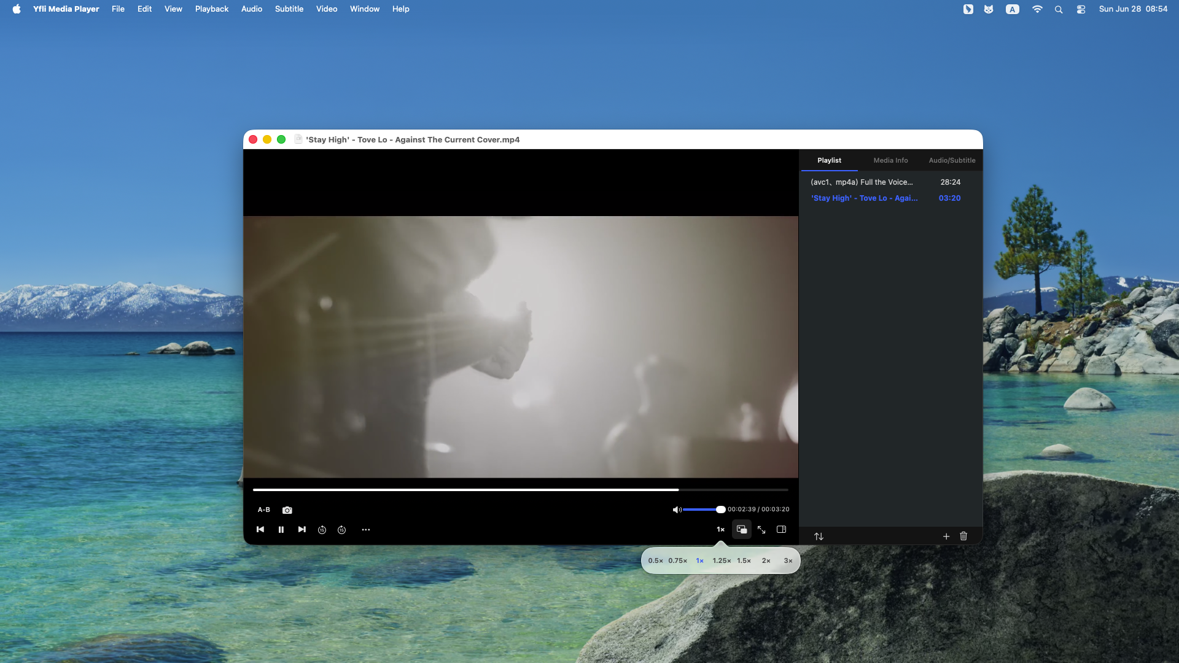This screenshot has width=1179, height=663.
Task: Click duration 03:20 in the playlist
Action: tap(949, 198)
